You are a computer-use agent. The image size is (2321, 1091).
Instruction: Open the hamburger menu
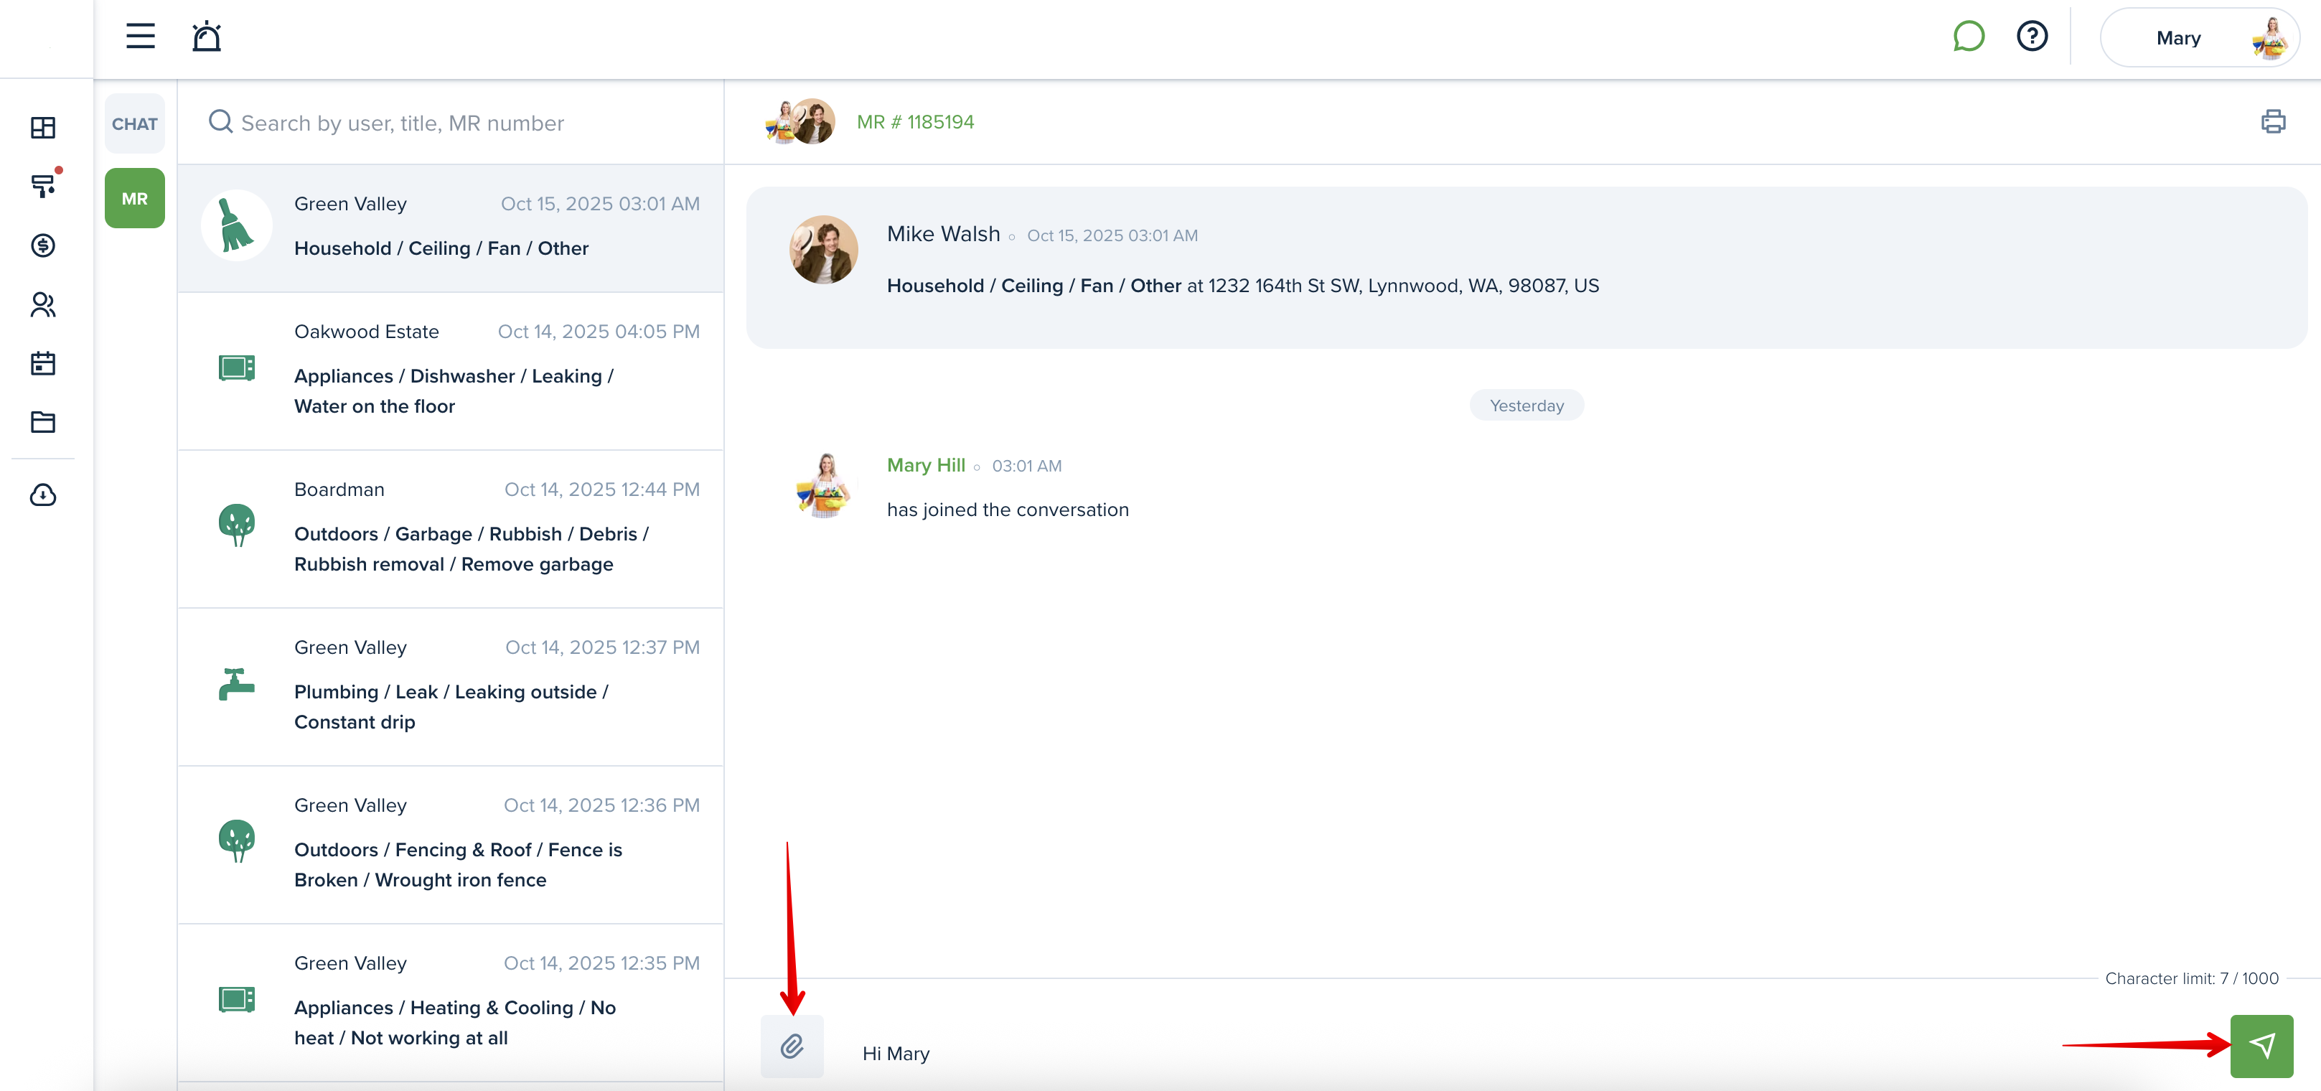pos(140,36)
